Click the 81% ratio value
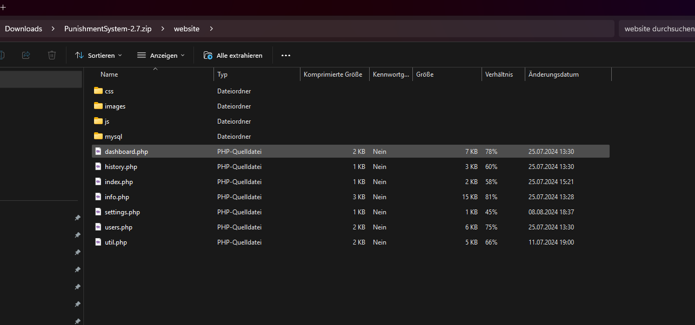Viewport: 695px width, 325px height. pos(491,197)
